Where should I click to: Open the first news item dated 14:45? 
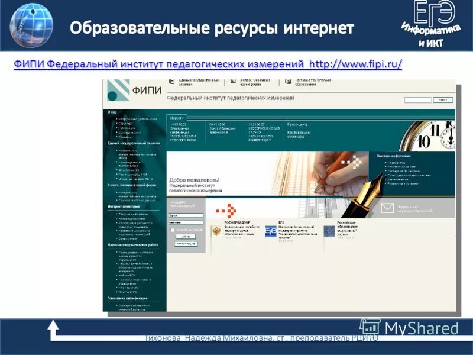pyautogui.click(x=183, y=132)
